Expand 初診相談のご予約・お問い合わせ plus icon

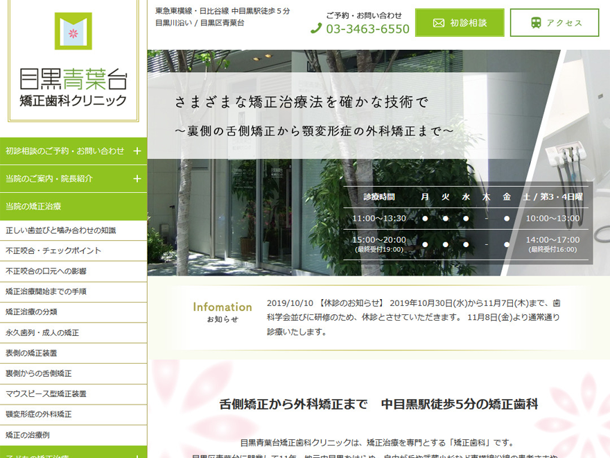pyautogui.click(x=137, y=151)
